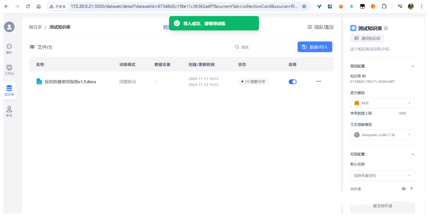Screen dimensions: 429x219
Task: Click the 名称 column header
Action: pyautogui.click(x=40, y=65)
